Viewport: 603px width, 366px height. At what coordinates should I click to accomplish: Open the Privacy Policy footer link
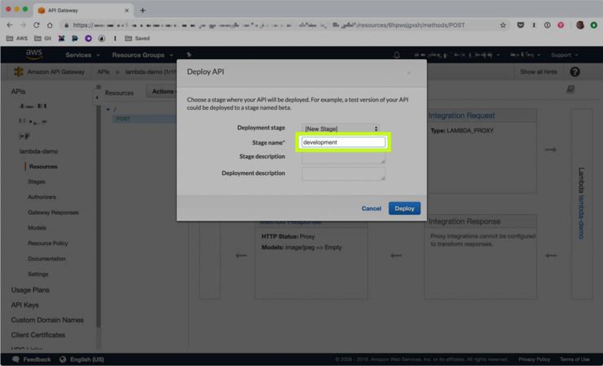click(534, 359)
